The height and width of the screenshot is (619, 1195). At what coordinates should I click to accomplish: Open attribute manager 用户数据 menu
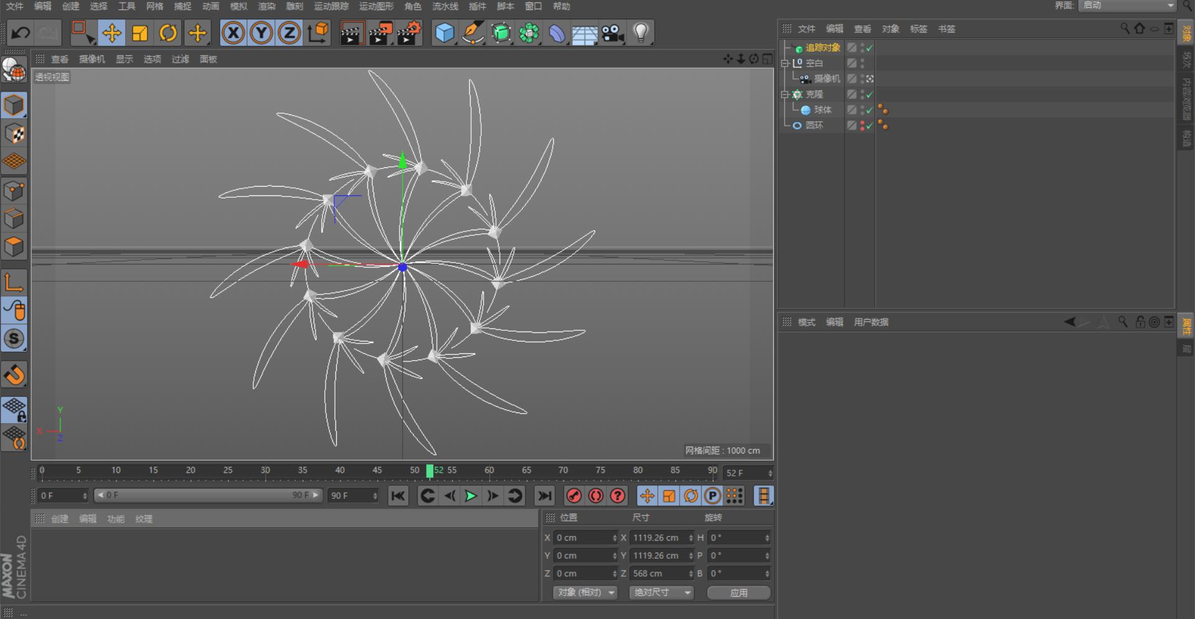pos(871,322)
